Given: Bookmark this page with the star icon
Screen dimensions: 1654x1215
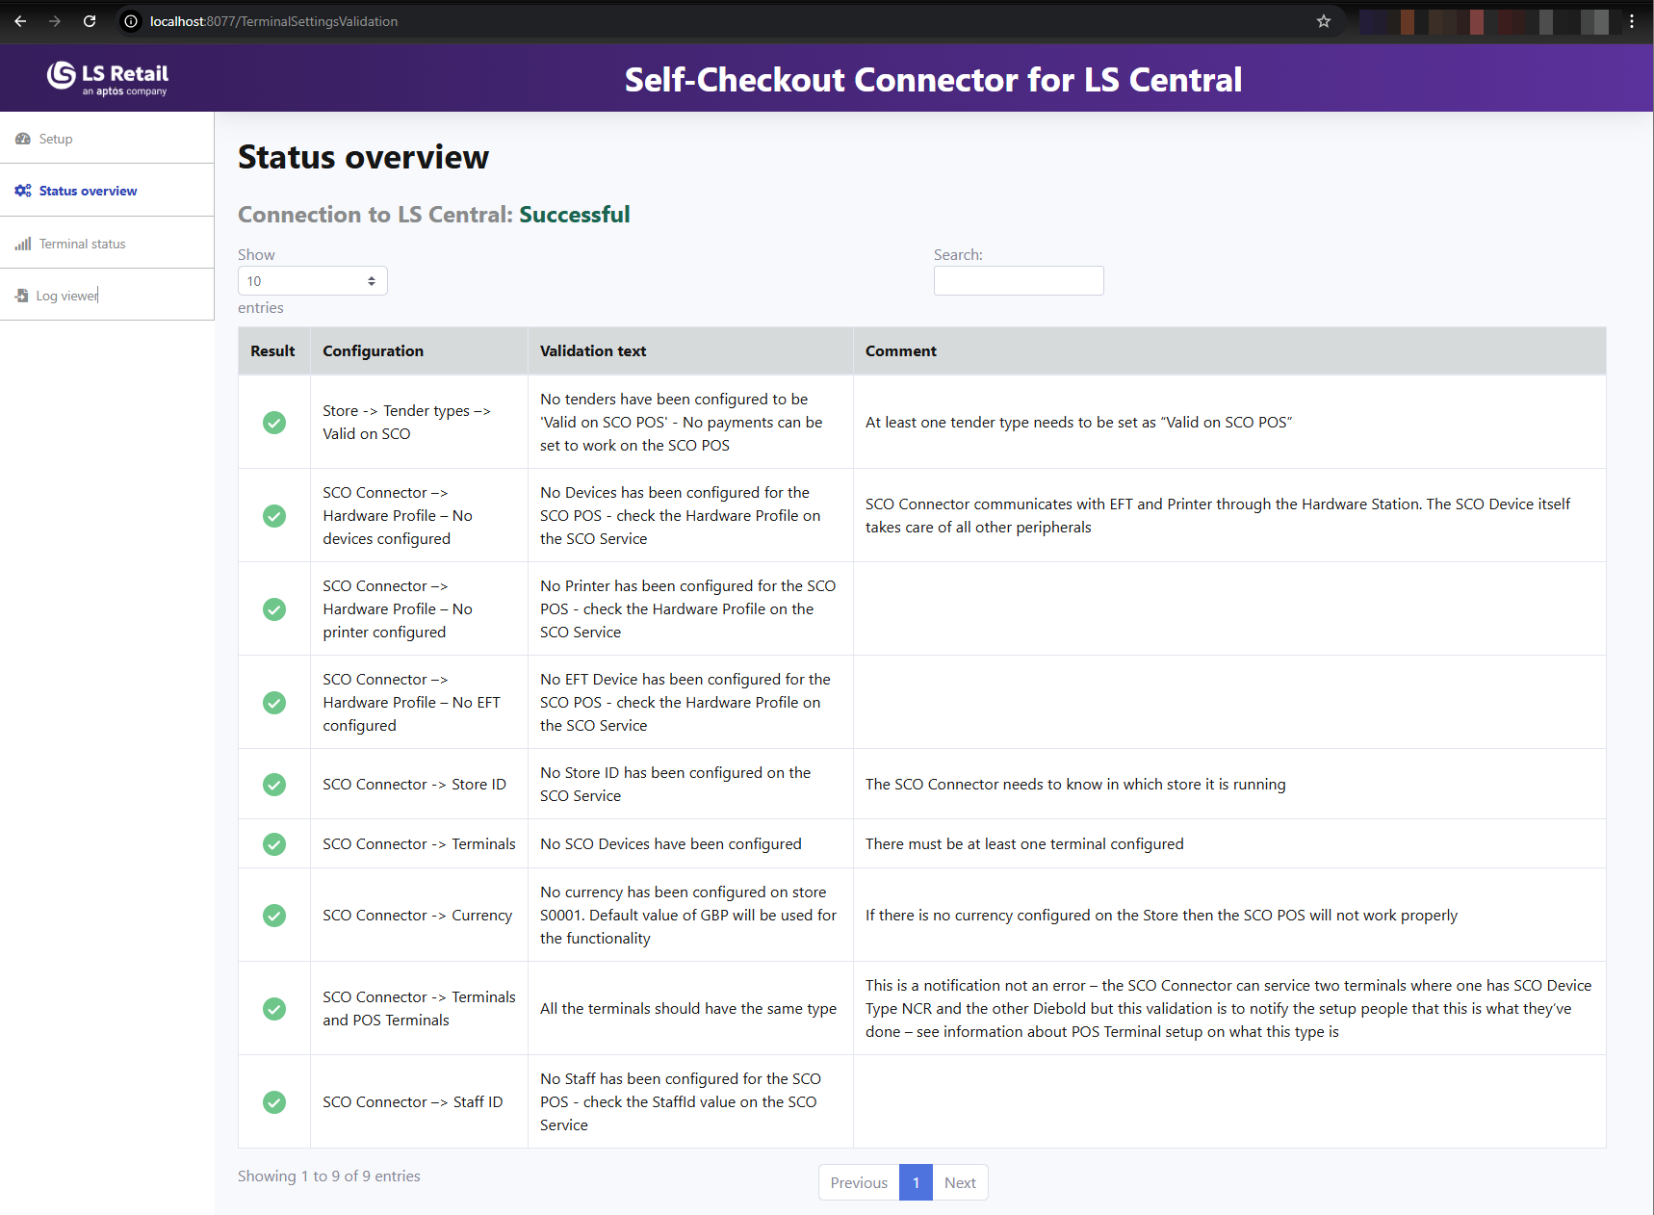Looking at the screenshot, I should coord(1324,21).
